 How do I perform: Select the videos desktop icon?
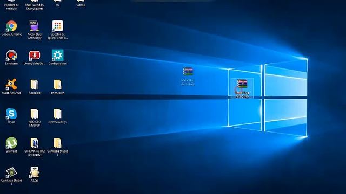(81, 3)
